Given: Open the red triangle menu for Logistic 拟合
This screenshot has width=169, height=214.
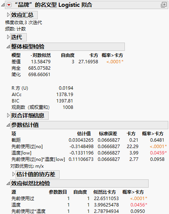Looking at the screenshot, I should [9, 5].
